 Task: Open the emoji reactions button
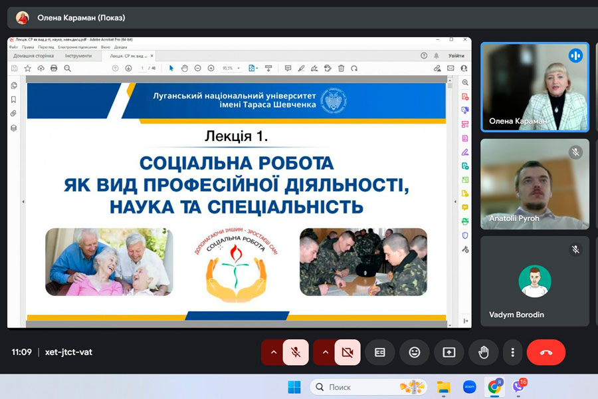click(x=415, y=352)
